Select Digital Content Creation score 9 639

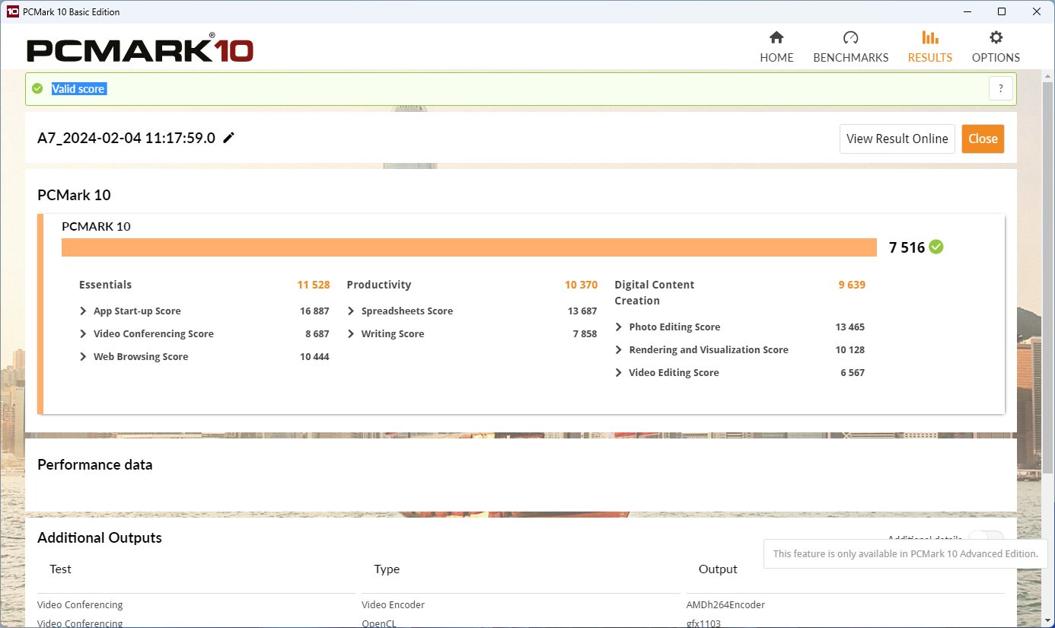pos(852,285)
